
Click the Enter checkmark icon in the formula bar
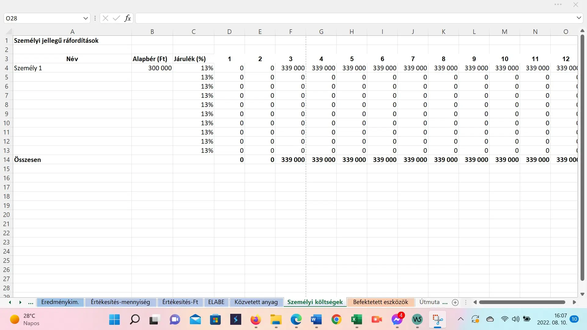click(x=116, y=18)
